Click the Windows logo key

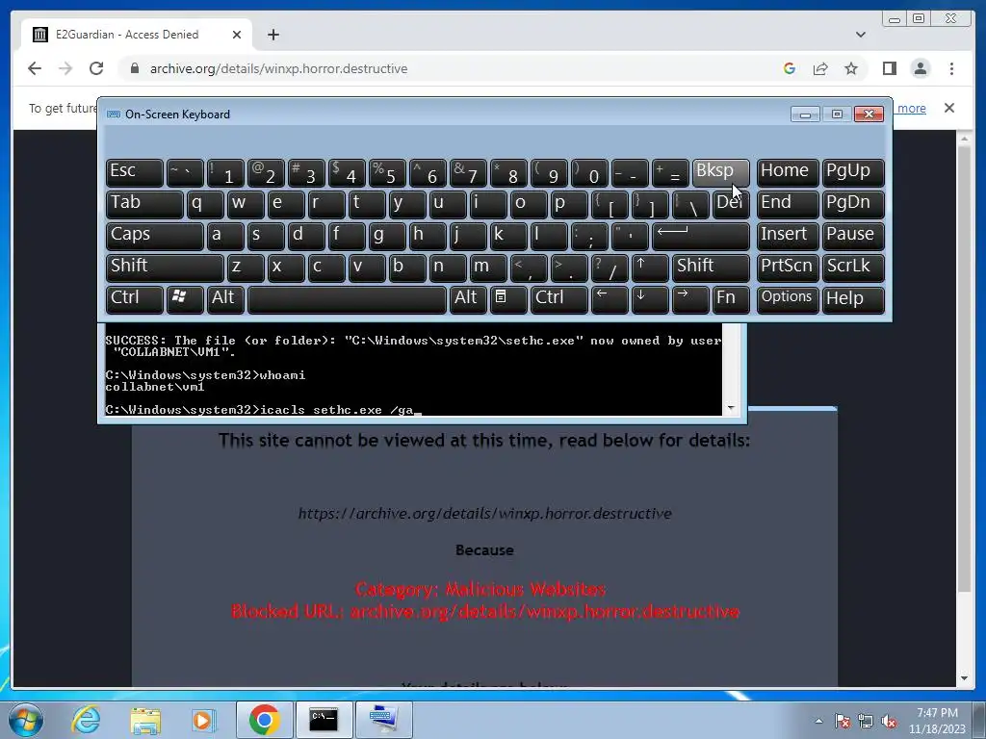[x=184, y=298]
